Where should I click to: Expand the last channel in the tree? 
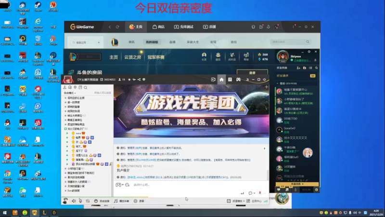[65, 190]
